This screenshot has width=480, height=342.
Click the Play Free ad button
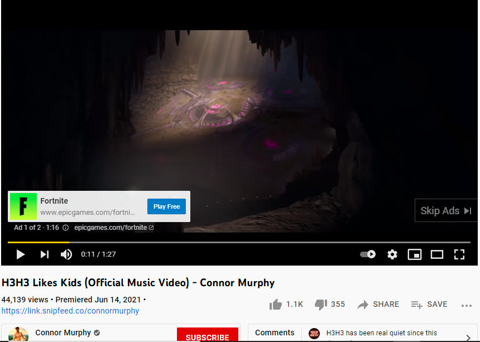[x=166, y=206]
